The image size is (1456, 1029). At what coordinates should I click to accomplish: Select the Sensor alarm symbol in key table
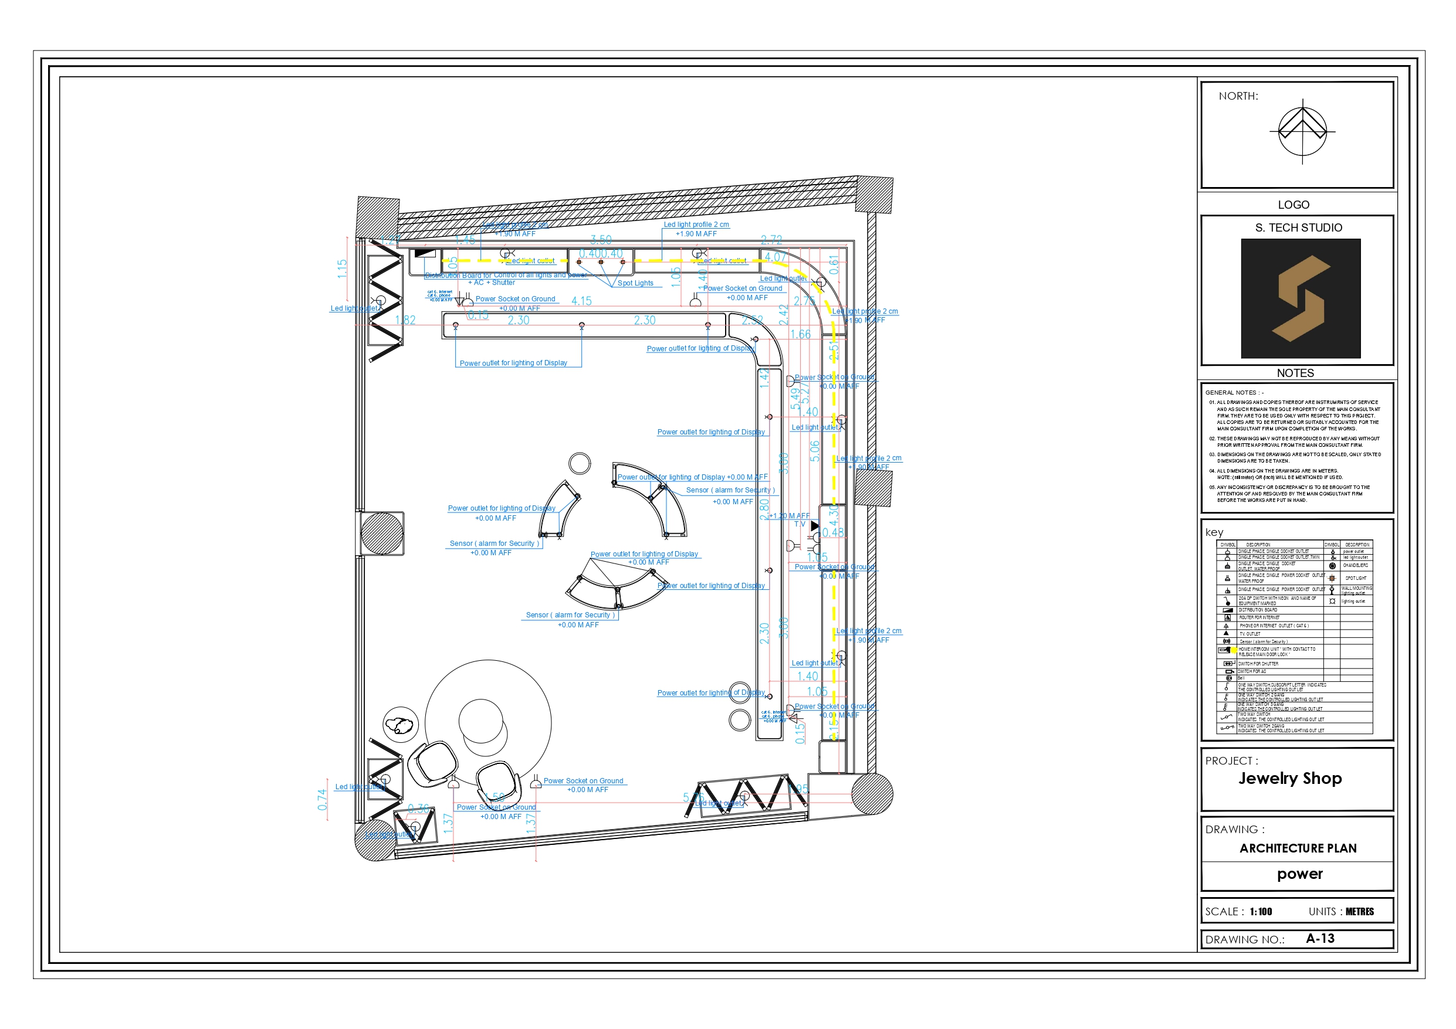(x=1227, y=641)
